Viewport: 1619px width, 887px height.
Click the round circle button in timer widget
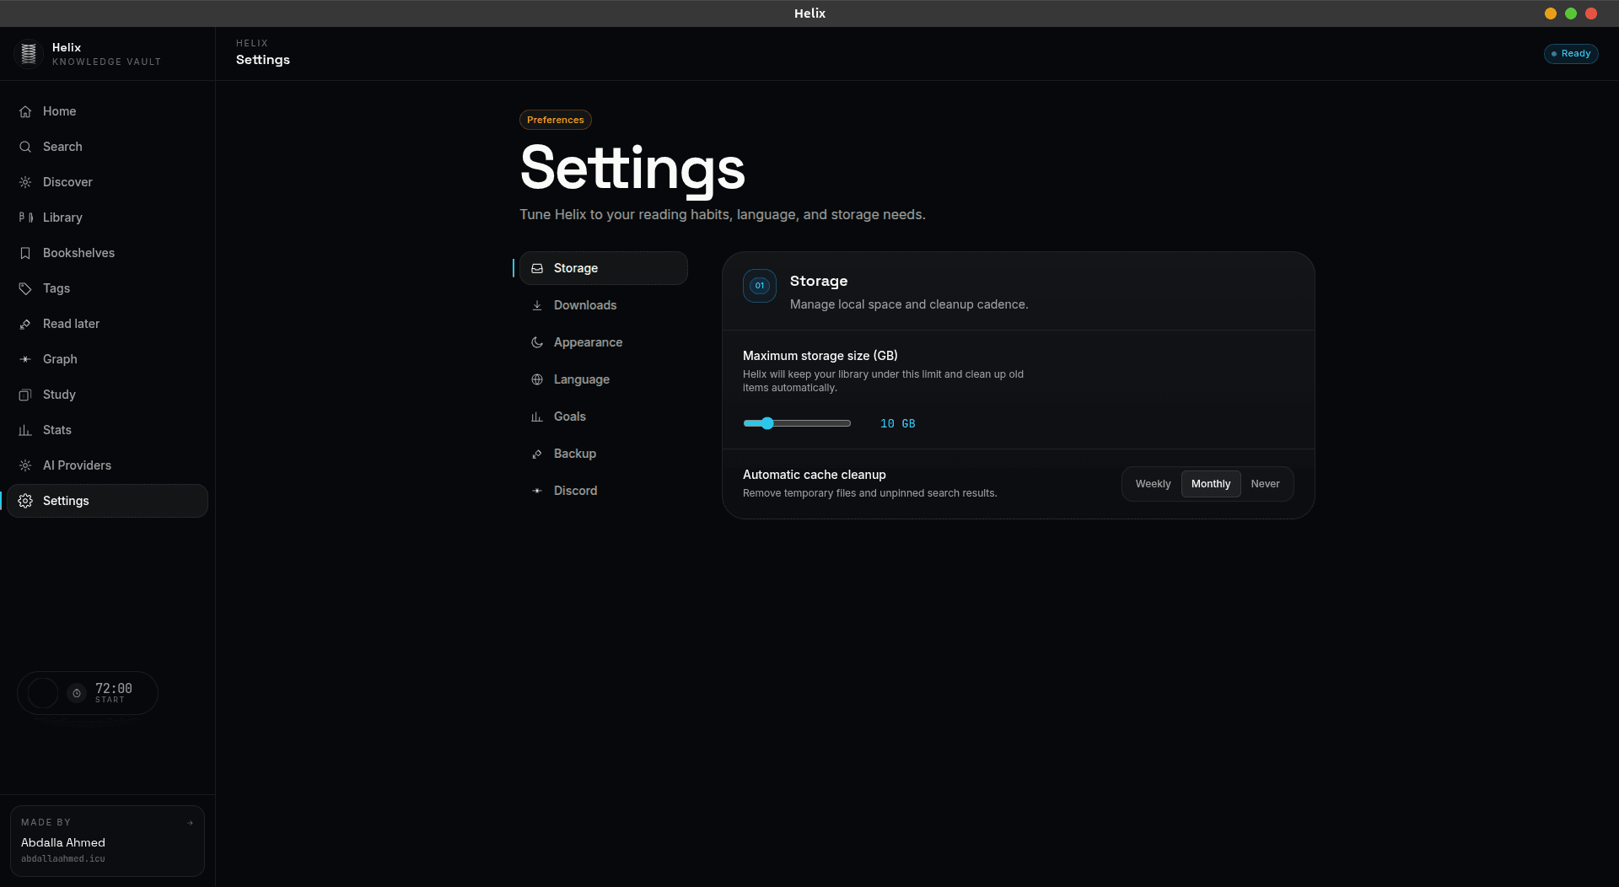coord(43,693)
